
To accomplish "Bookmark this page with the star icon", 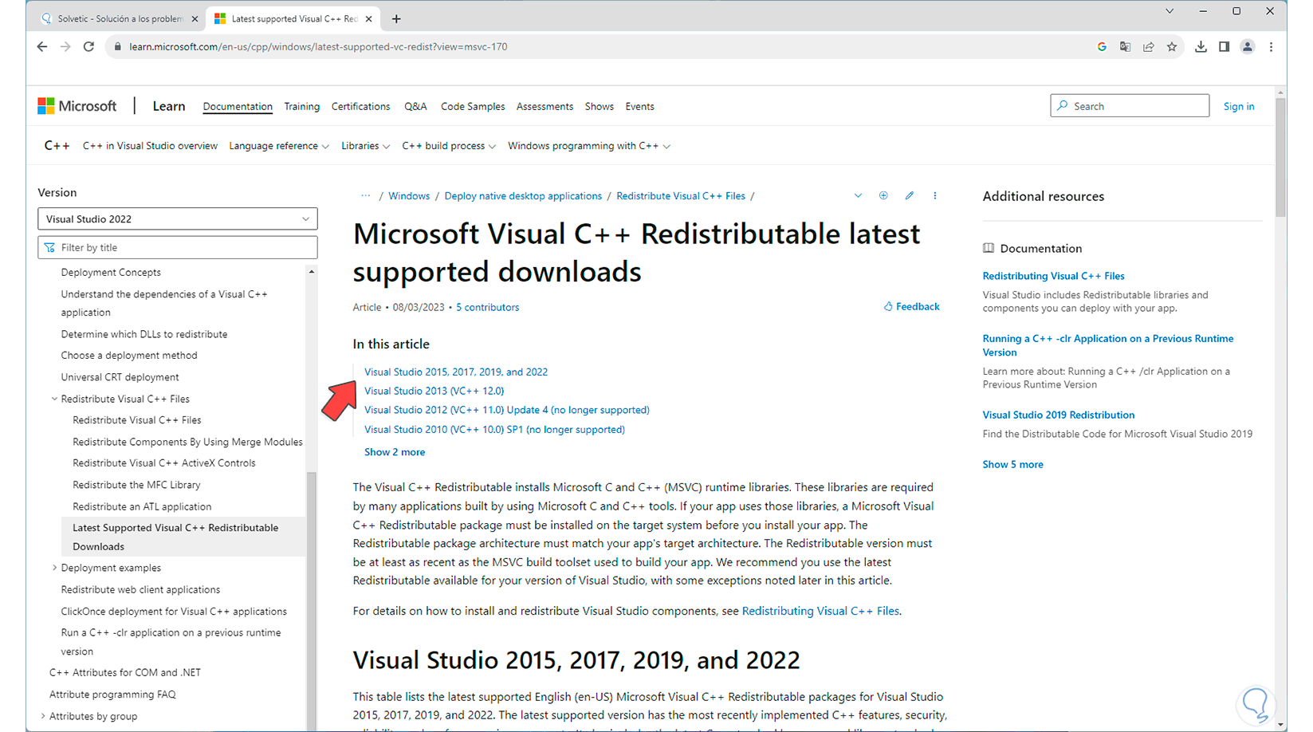I will (1172, 47).
